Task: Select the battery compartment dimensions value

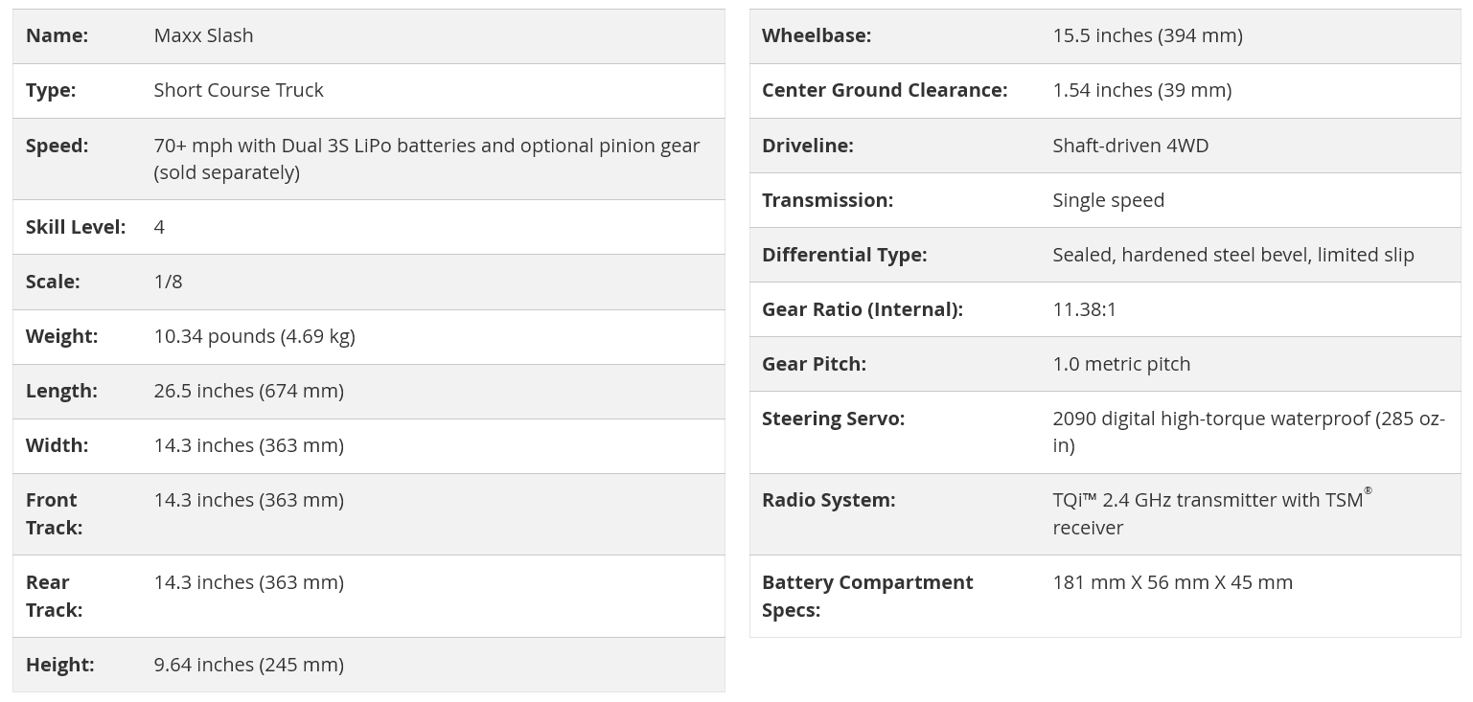Action: point(1172,582)
